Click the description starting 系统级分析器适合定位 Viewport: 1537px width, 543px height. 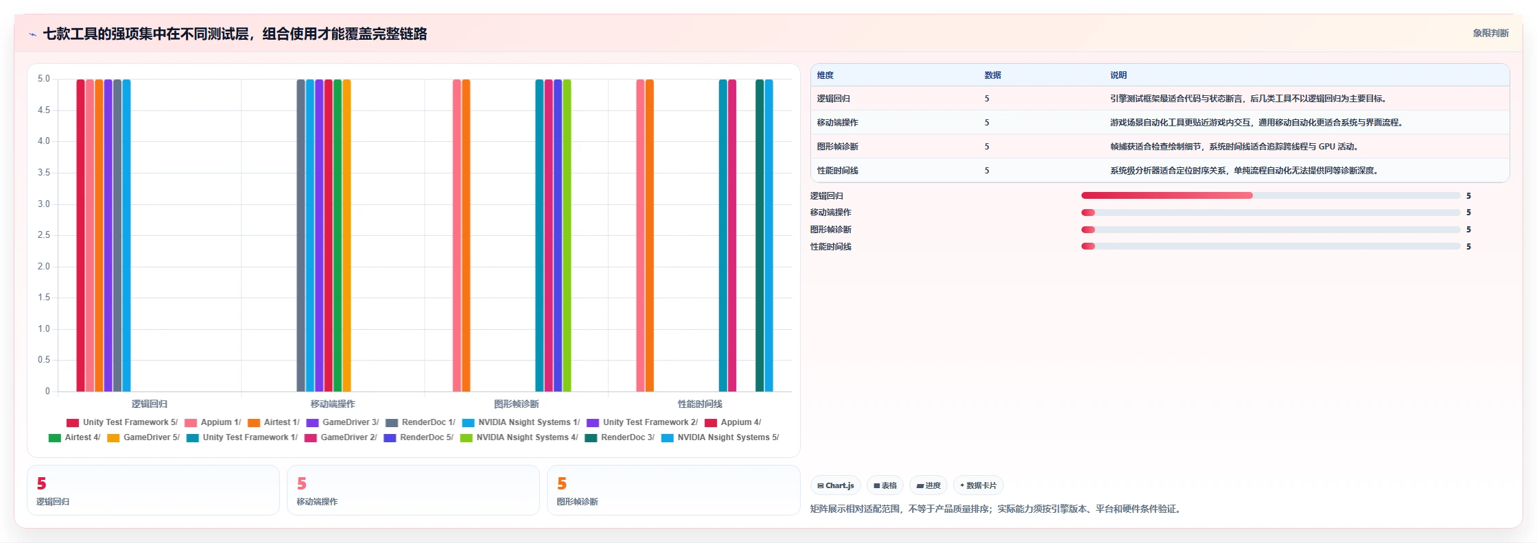coord(1245,171)
